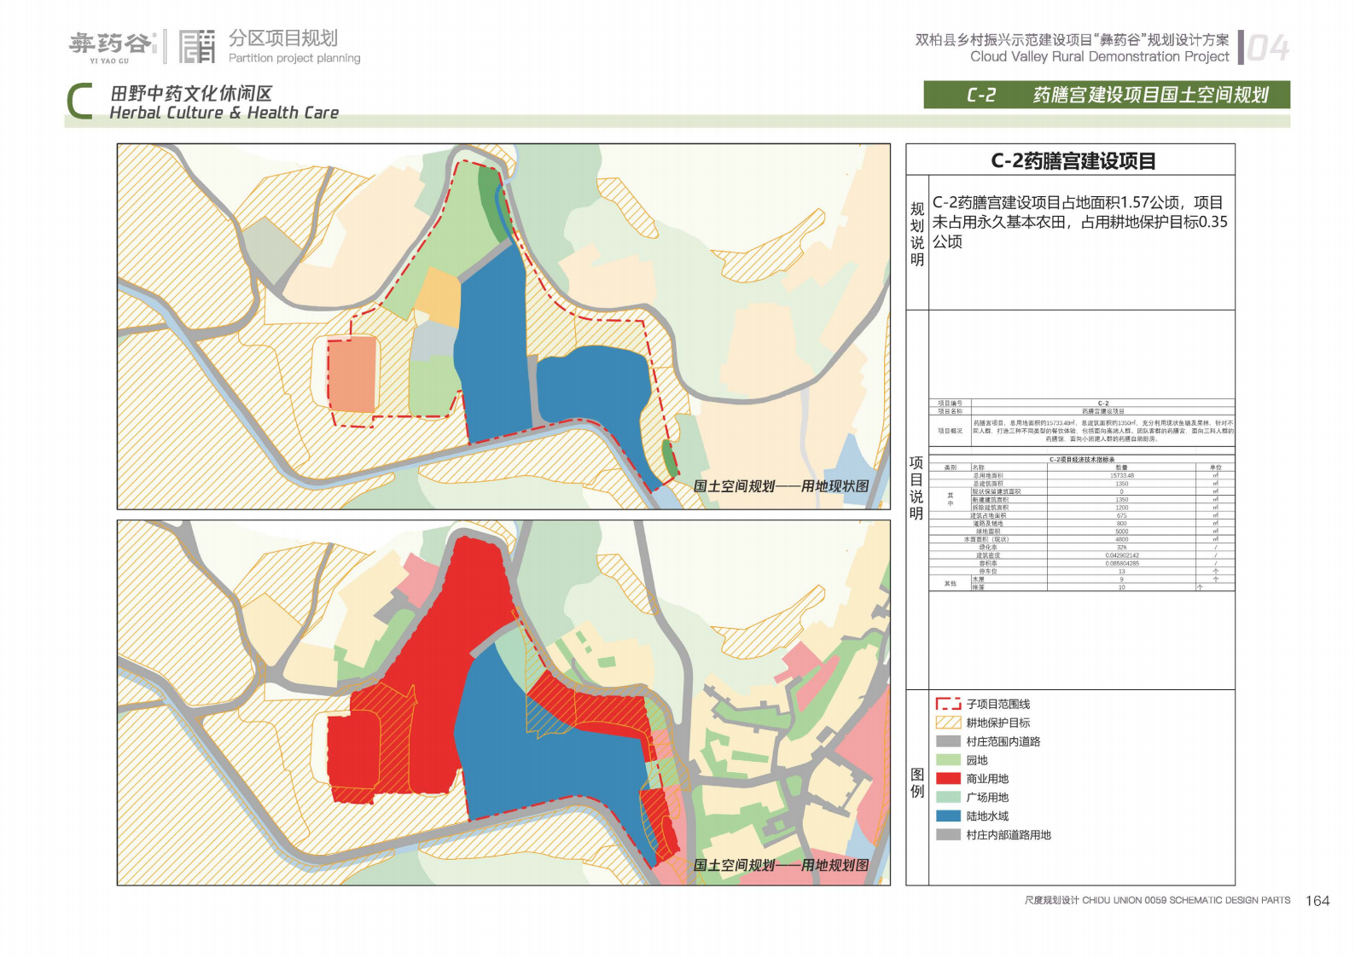This screenshot has width=1355, height=958.
Task: Click the C-2项目经济技术指标表 table
Action: [x=1081, y=524]
